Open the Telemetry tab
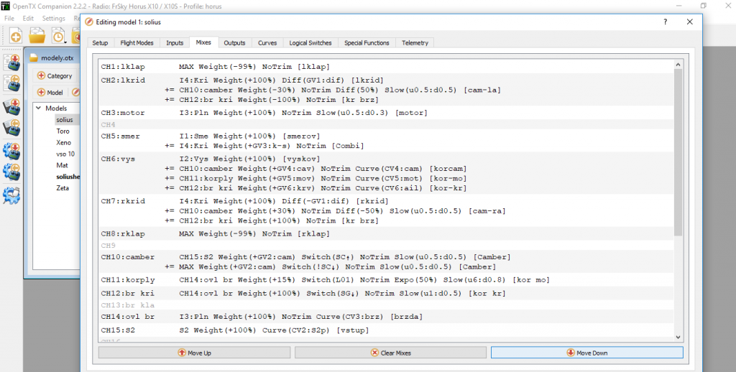The image size is (736, 372). tap(415, 43)
